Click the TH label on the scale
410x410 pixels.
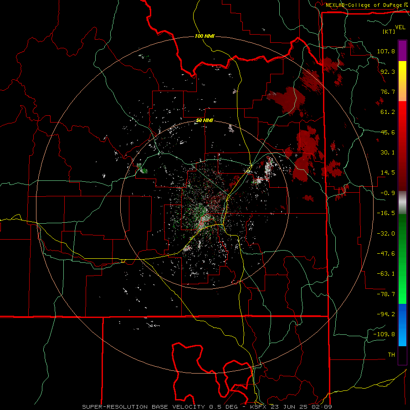[391, 355]
